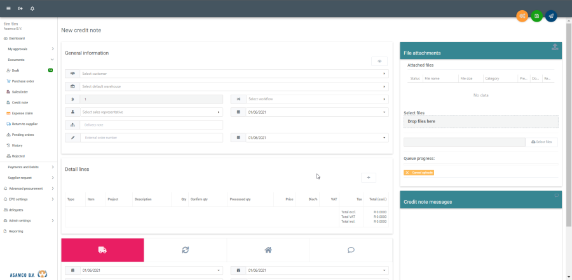Add a detail line with plus button

click(369, 178)
